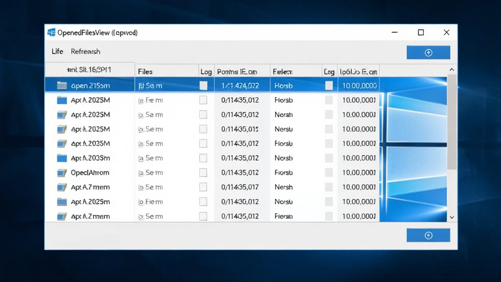This screenshot has width=501, height=282.
Task: Check the Log box for 'OpeclAhrom' row
Action: [203, 173]
